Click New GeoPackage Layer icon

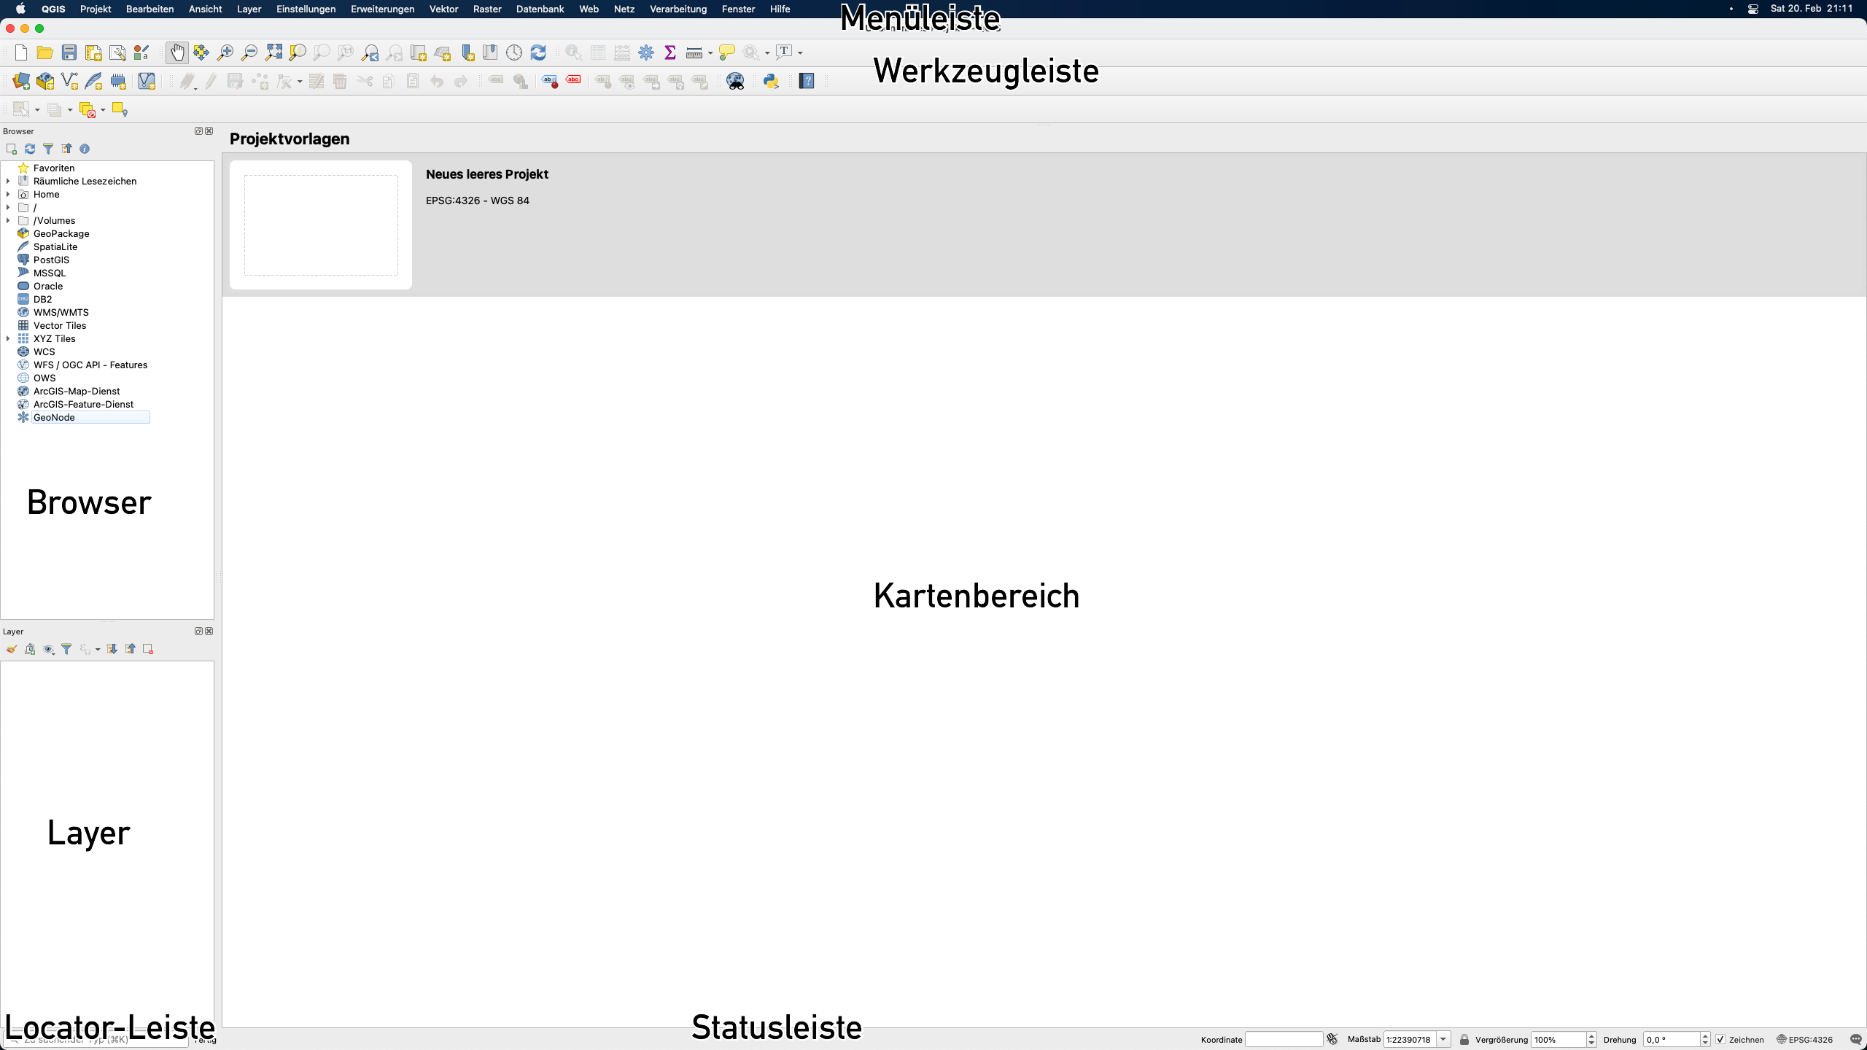coord(45,81)
